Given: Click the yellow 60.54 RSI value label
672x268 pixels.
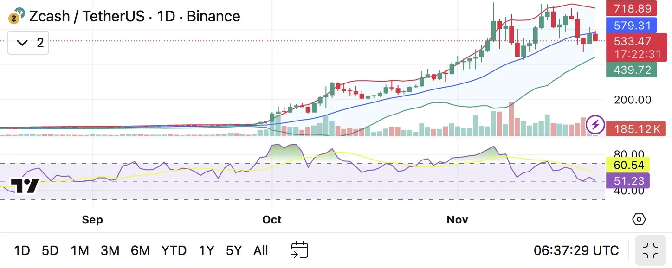Looking at the screenshot, I should (x=628, y=165).
